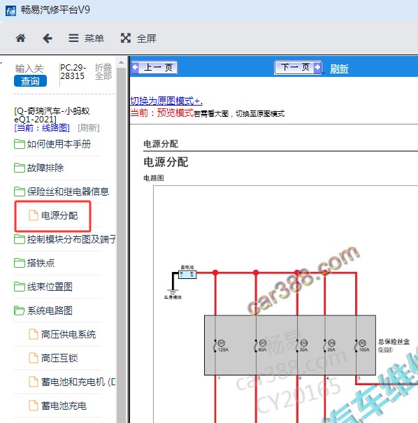Click the right arrow on 下一页 button
Screen dimensions: 418x423
(317, 67)
